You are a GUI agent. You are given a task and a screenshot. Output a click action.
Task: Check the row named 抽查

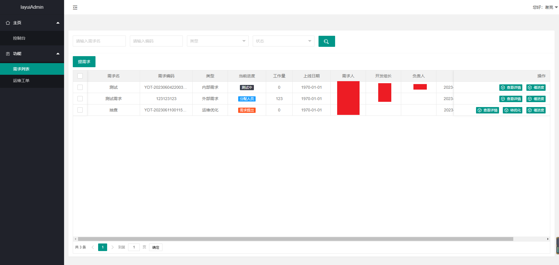pyautogui.click(x=80, y=110)
